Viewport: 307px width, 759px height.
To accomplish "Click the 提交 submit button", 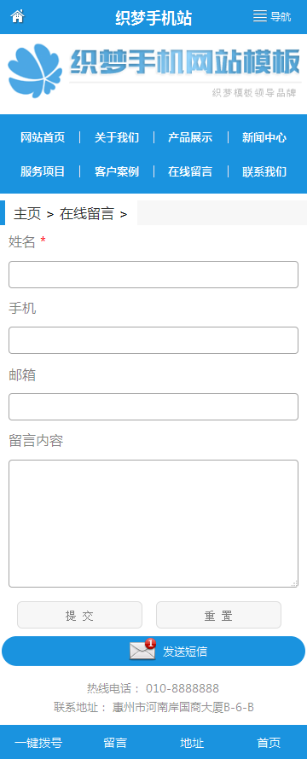I will [80, 615].
